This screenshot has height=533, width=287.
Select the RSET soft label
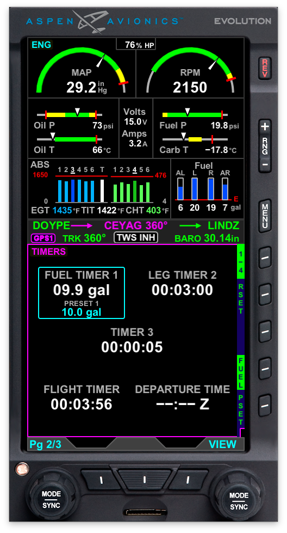(x=240, y=299)
